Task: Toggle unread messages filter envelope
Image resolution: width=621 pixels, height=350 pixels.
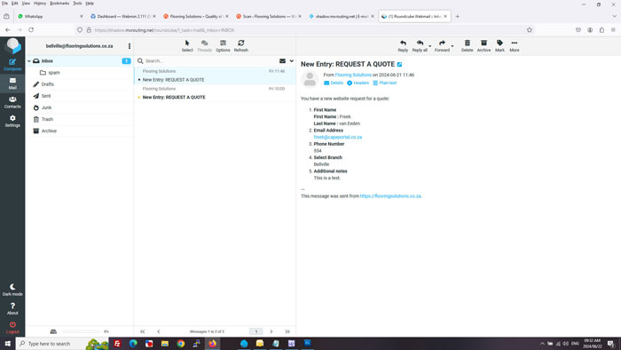Action: click(x=282, y=61)
